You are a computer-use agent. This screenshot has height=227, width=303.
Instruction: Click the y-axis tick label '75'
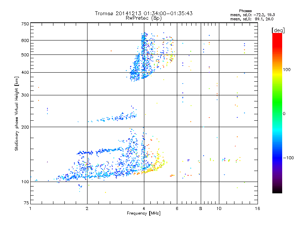(27, 203)
